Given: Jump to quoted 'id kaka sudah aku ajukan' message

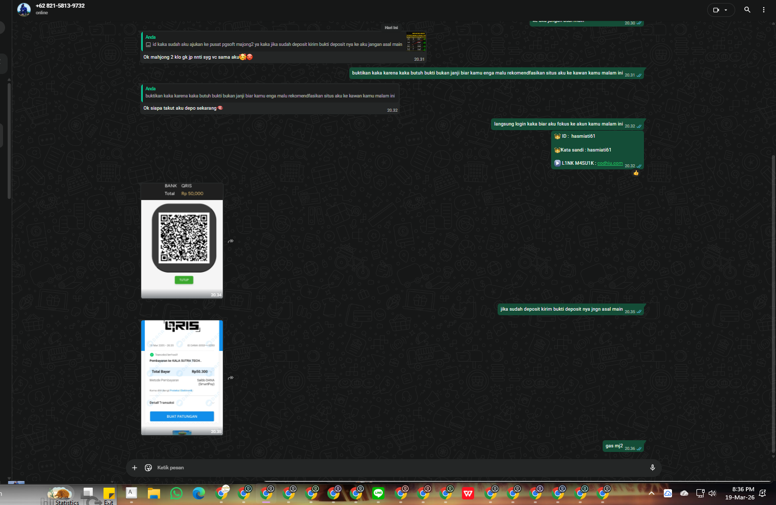Looking at the screenshot, I should [273, 41].
